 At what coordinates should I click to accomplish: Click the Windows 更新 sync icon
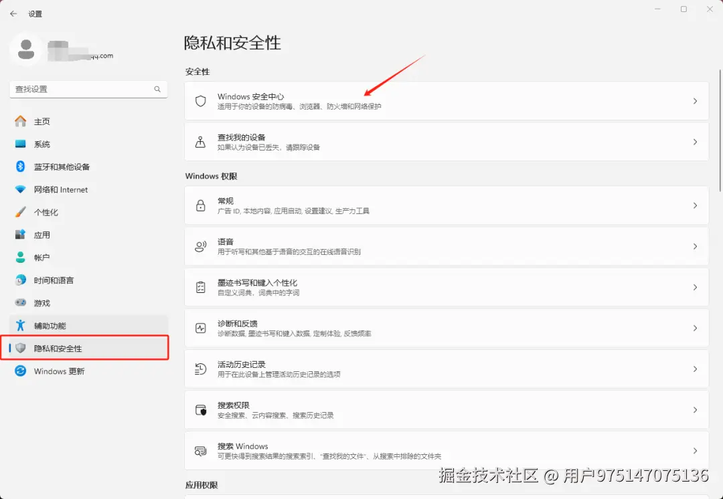(20, 371)
